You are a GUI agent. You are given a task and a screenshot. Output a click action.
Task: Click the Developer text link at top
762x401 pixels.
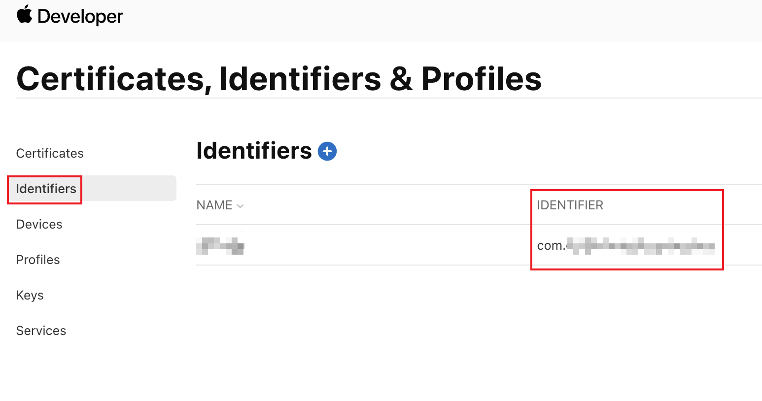[80, 17]
